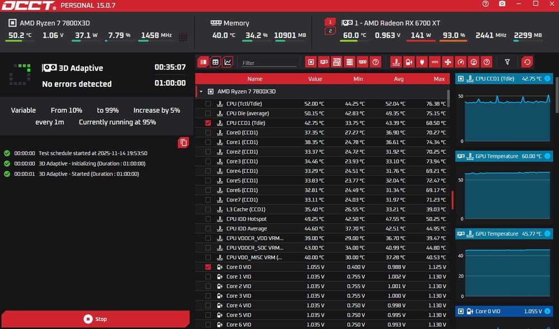Toggle the CPU sensor source filter icon
Screen dimensions: 559x329
pos(311,62)
